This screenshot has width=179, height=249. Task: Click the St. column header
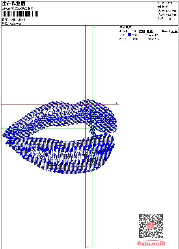point(135,31)
